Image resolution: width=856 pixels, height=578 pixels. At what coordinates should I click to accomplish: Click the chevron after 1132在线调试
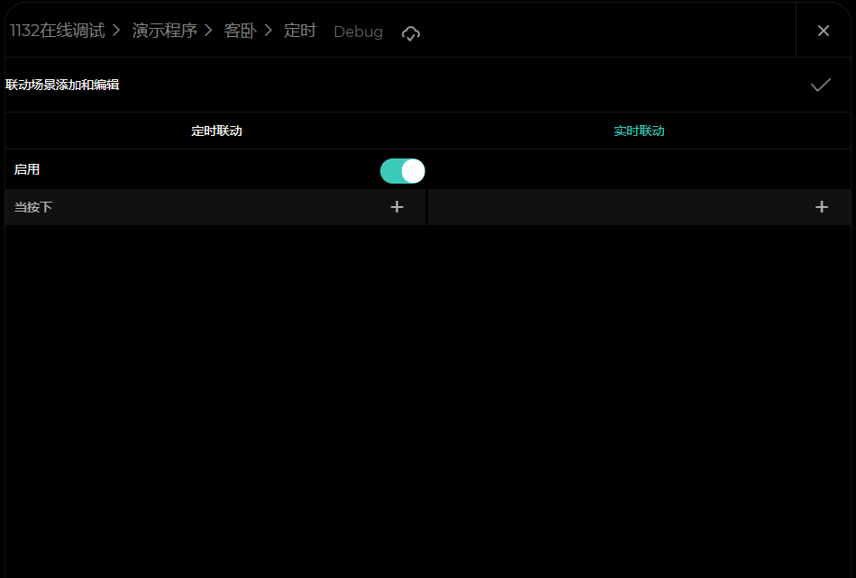point(116,31)
